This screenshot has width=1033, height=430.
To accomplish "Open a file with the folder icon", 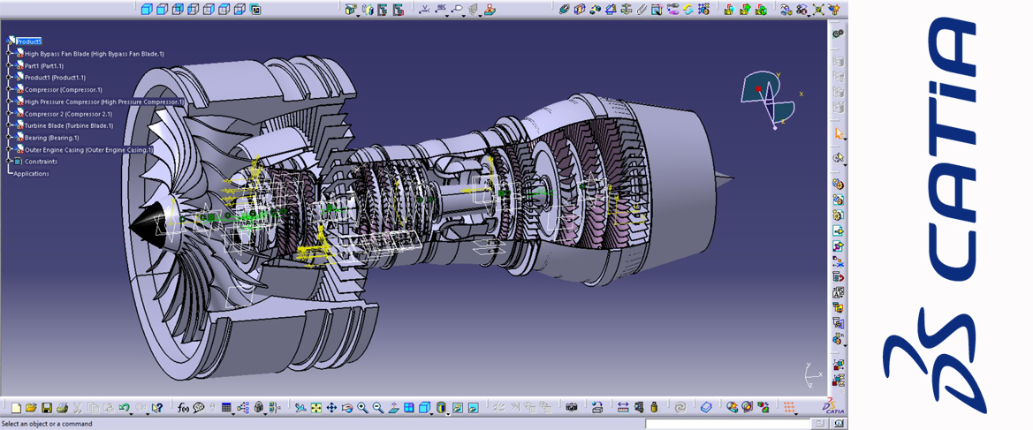I will (31, 408).
